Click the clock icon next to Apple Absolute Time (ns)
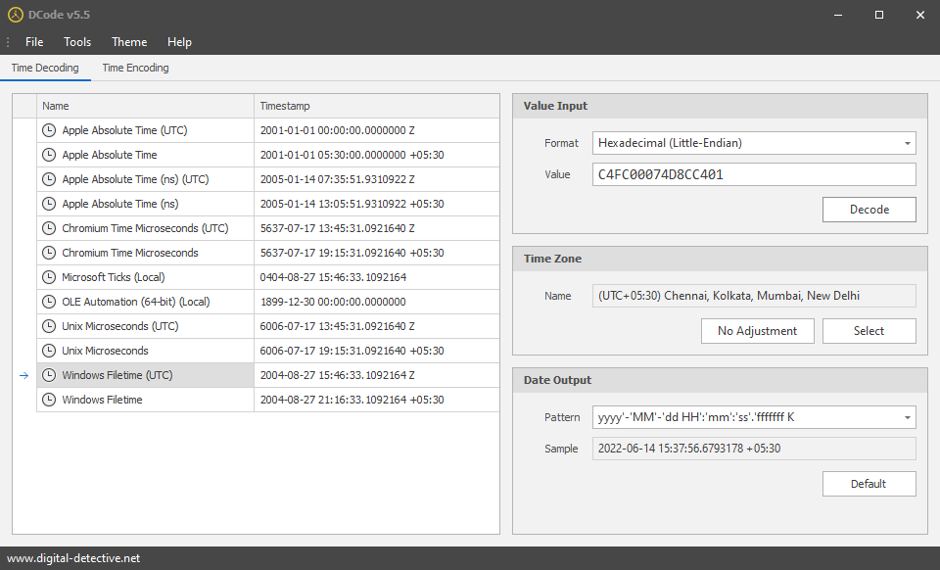Screen dimensions: 940x570 click(49, 204)
